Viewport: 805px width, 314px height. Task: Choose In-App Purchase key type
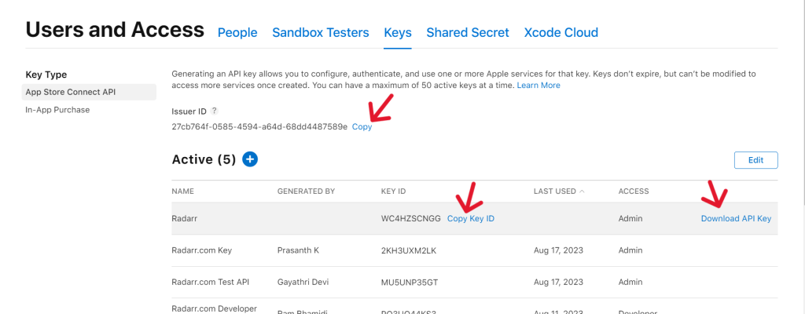[57, 110]
